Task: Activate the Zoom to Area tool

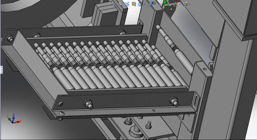Action: pyautogui.click(x=121, y=4)
